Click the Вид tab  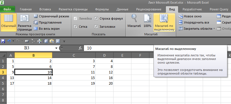pos(172,9)
